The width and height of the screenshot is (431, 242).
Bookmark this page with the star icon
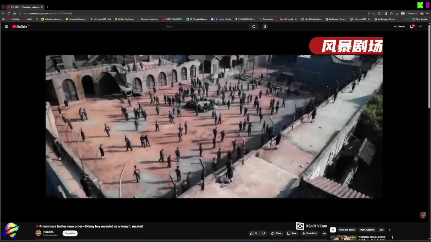coord(373,13)
